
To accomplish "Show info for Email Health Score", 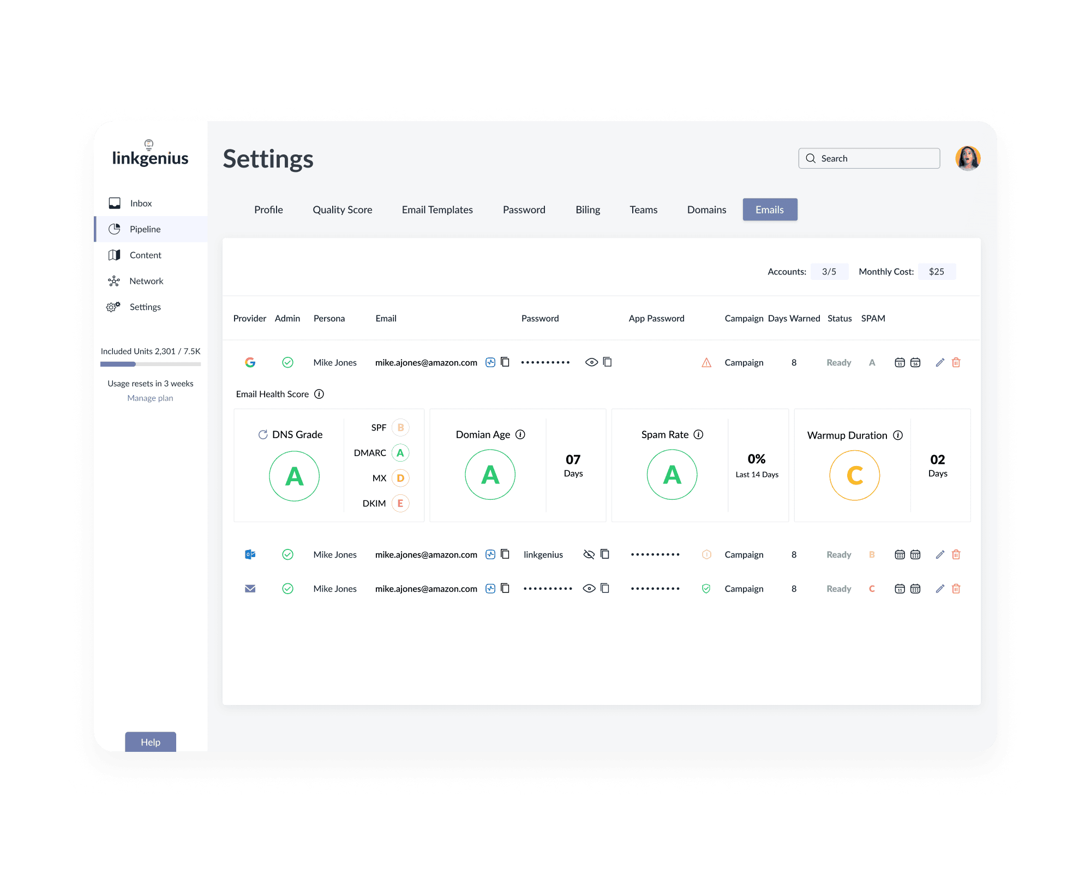I will [319, 394].
